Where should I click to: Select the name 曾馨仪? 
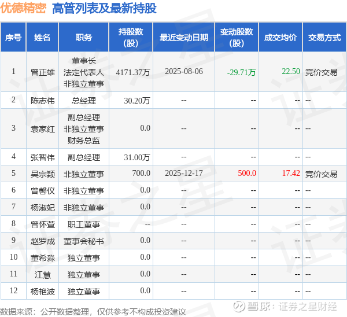[42, 191]
